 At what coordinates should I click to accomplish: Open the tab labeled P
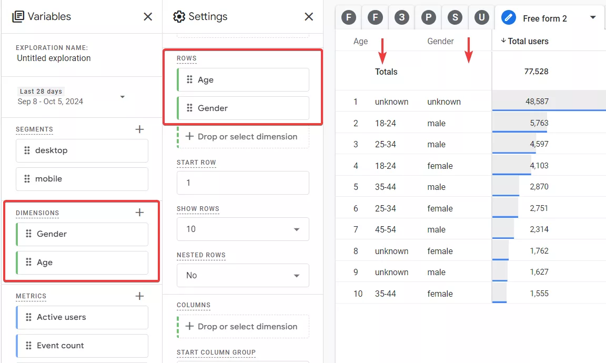coord(428,17)
